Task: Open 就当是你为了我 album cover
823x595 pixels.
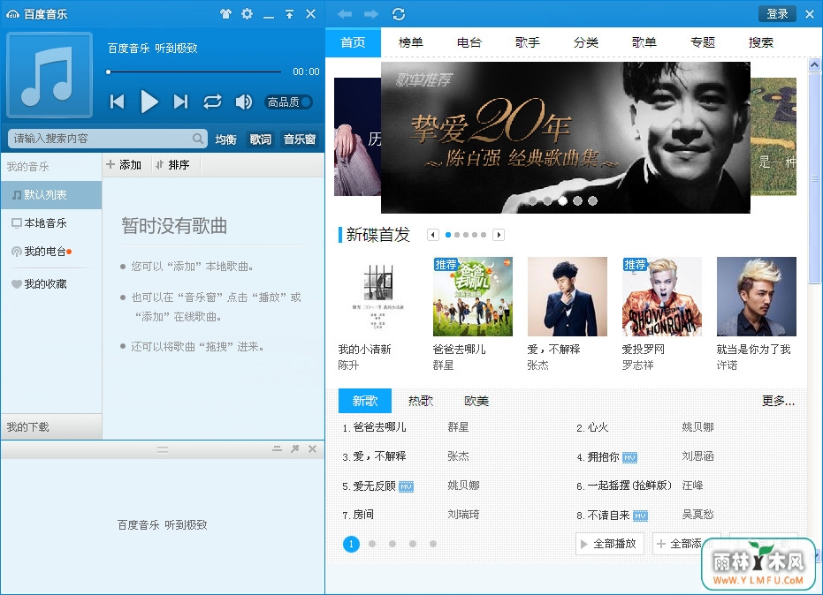Action: 757,297
